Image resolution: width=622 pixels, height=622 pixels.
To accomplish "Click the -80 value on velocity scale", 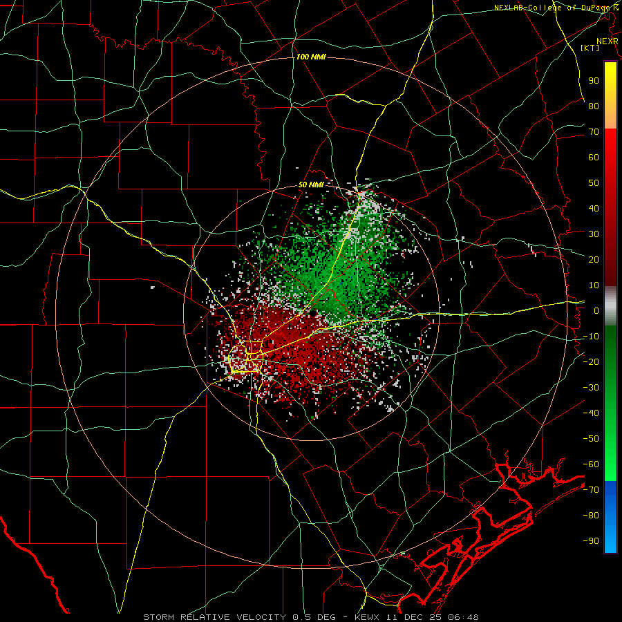I will (591, 516).
